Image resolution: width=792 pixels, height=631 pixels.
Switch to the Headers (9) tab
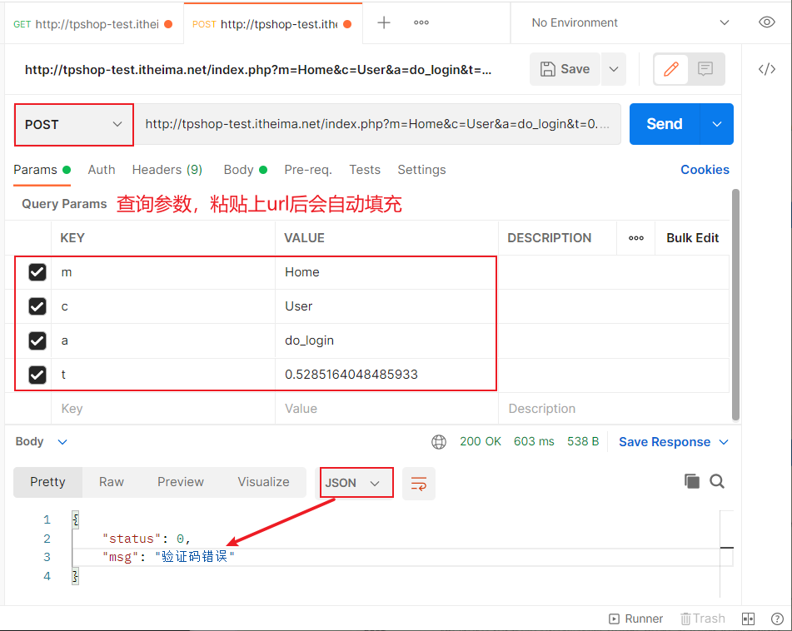pos(167,170)
